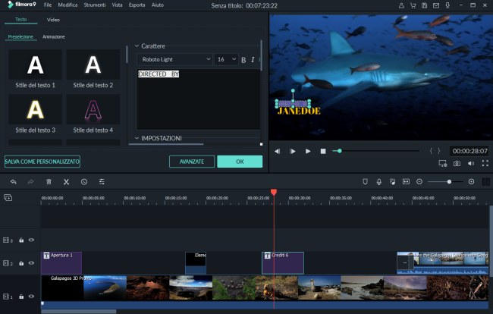493x314 pixels.
Task: Click the save project icon in title bar
Action: coord(424,5)
